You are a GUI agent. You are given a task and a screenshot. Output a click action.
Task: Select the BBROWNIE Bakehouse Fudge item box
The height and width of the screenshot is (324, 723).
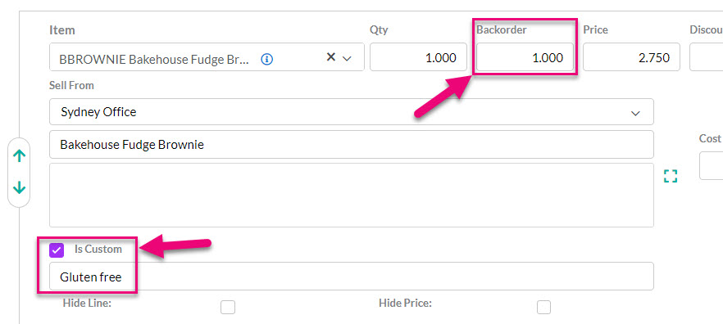click(x=207, y=57)
